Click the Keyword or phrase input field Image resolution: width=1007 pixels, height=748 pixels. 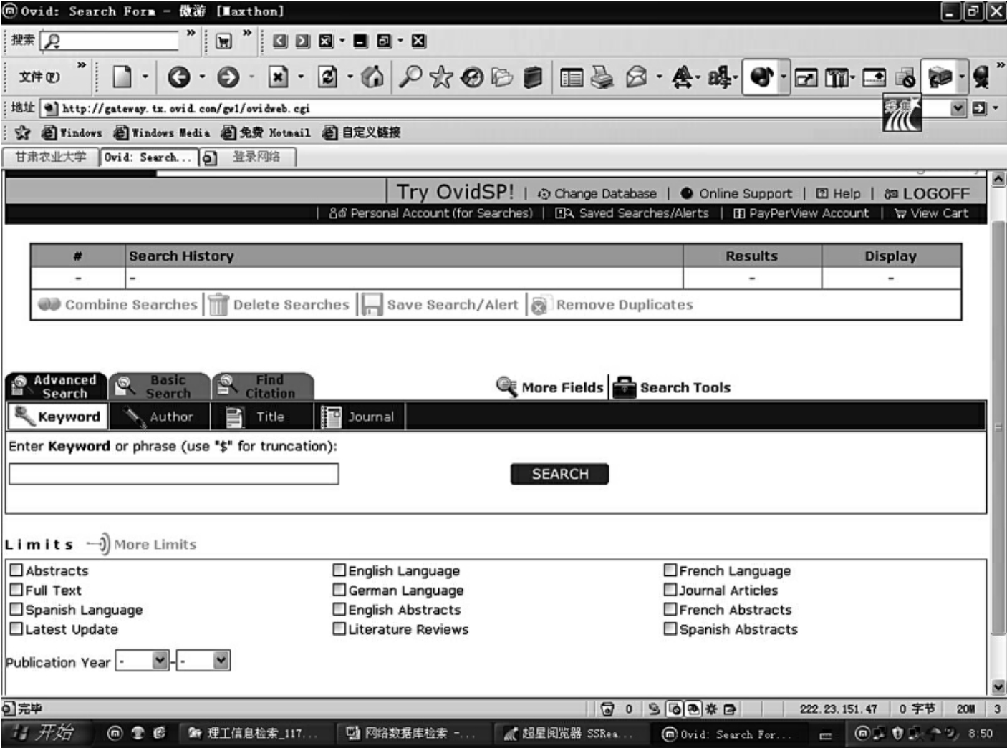coord(174,474)
